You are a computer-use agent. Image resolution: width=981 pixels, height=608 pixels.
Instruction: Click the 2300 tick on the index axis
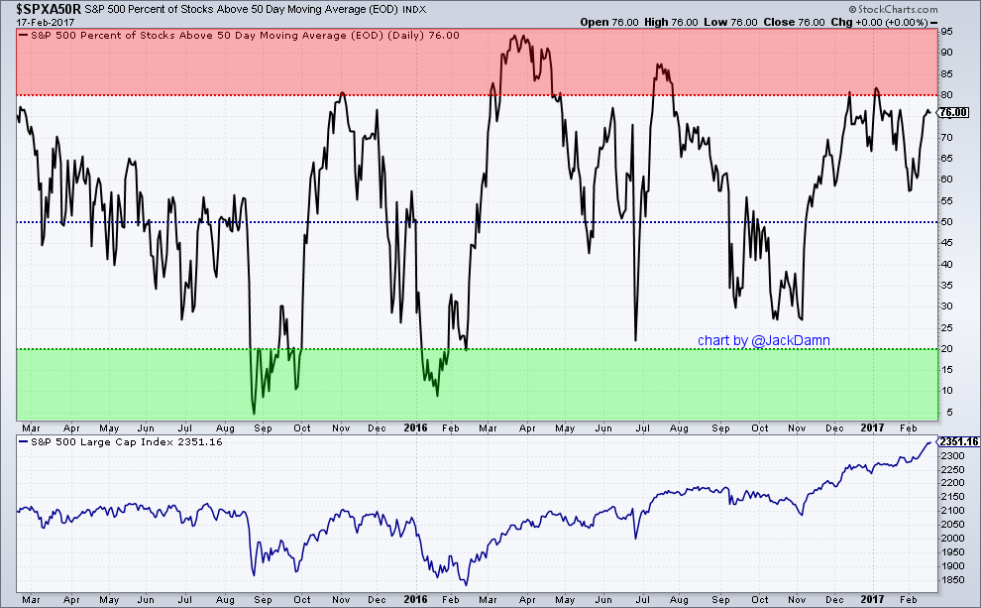click(951, 456)
